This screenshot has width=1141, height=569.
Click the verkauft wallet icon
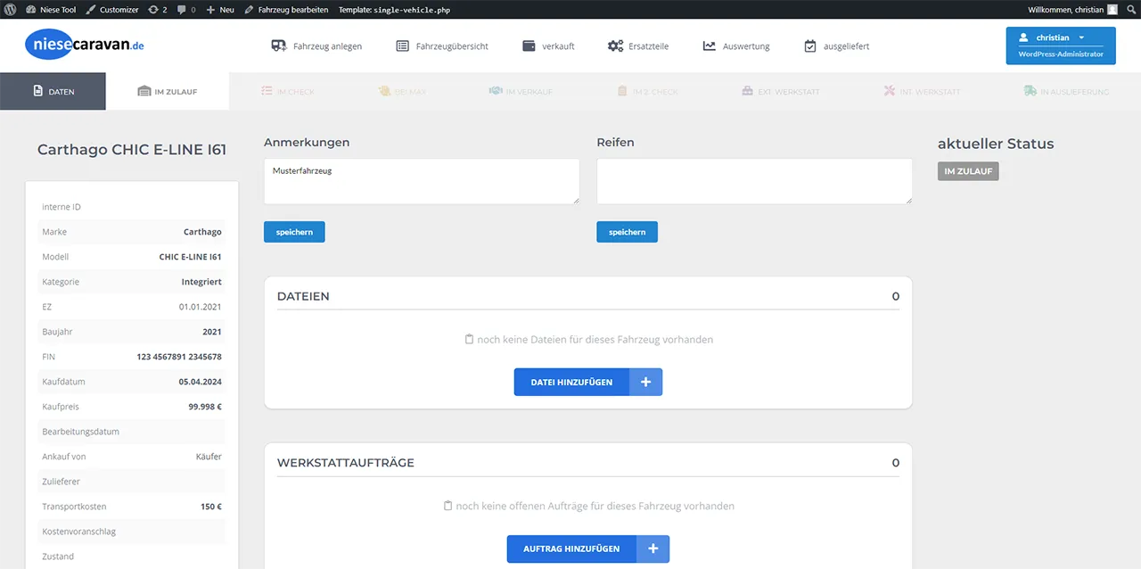(x=529, y=45)
